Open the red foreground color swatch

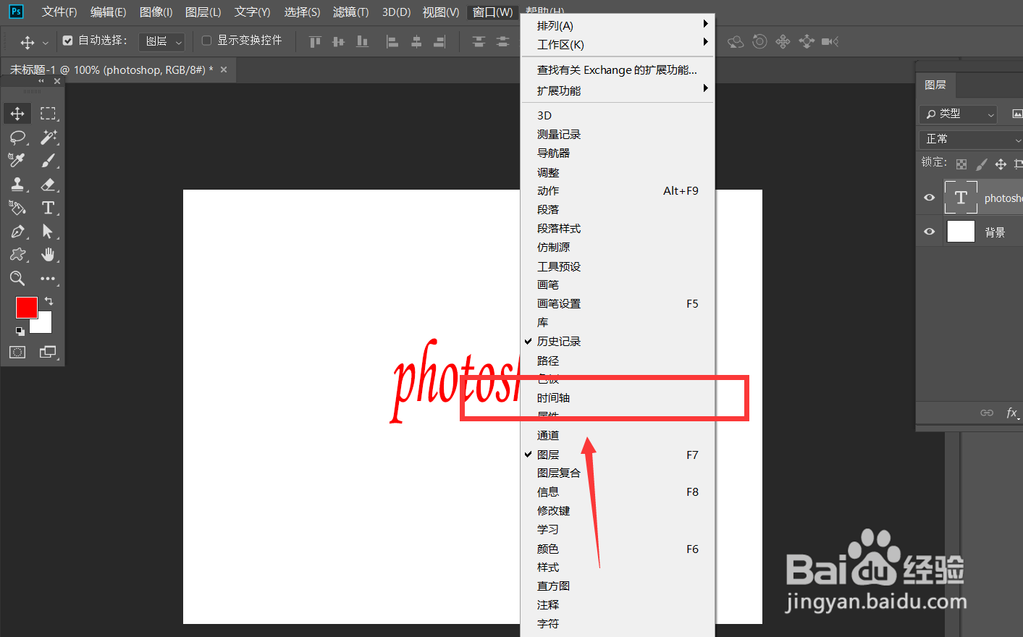[x=27, y=308]
